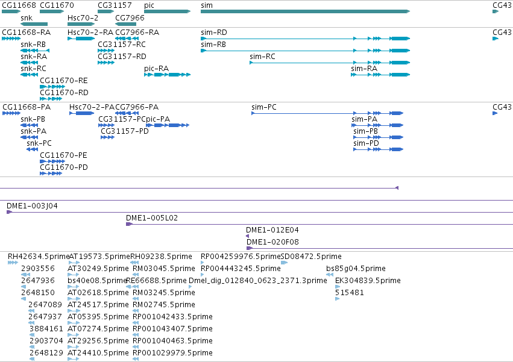Select the CG11668-PA protein label

(x=27, y=107)
